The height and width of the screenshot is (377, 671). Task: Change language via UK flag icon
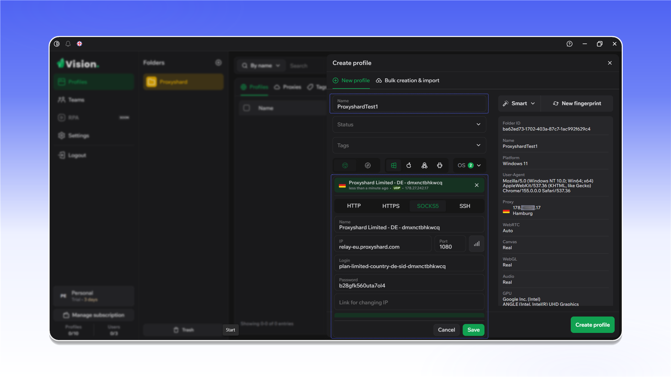[x=79, y=44]
